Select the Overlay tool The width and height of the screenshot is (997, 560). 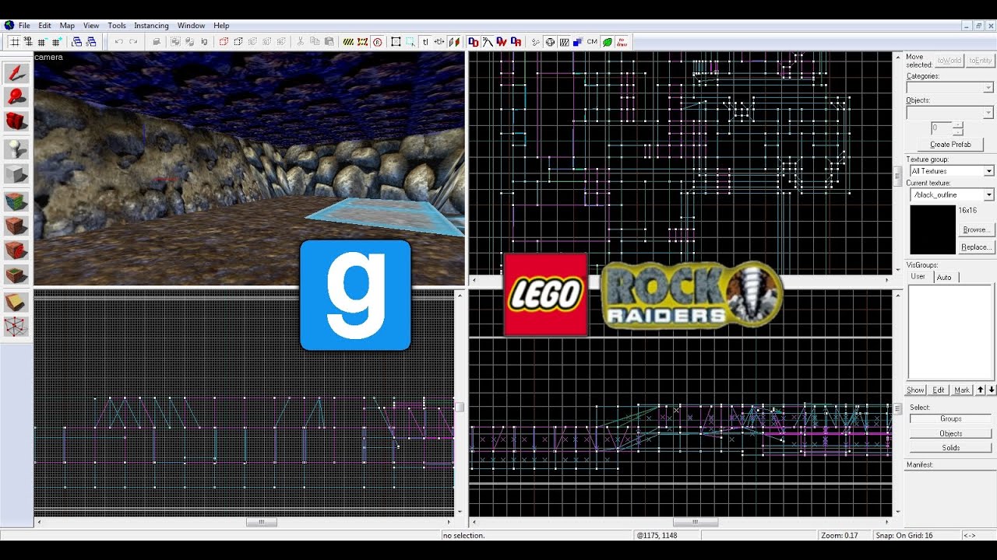(x=16, y=275)
